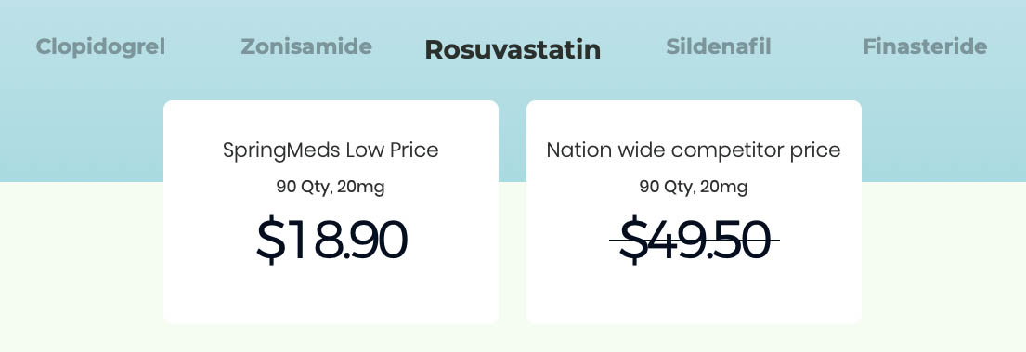Viewport: 1026px width, 352px height.
Task: Click empty space below the $49.50 price
Action: [x=694, y=294]
